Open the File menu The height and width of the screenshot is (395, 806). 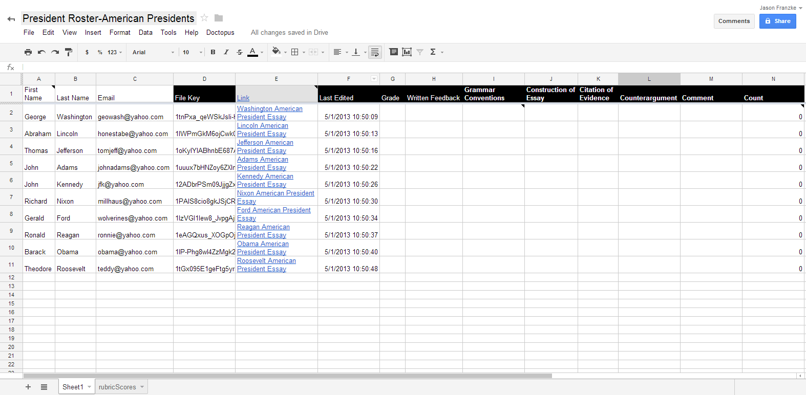tap(29, 32)
